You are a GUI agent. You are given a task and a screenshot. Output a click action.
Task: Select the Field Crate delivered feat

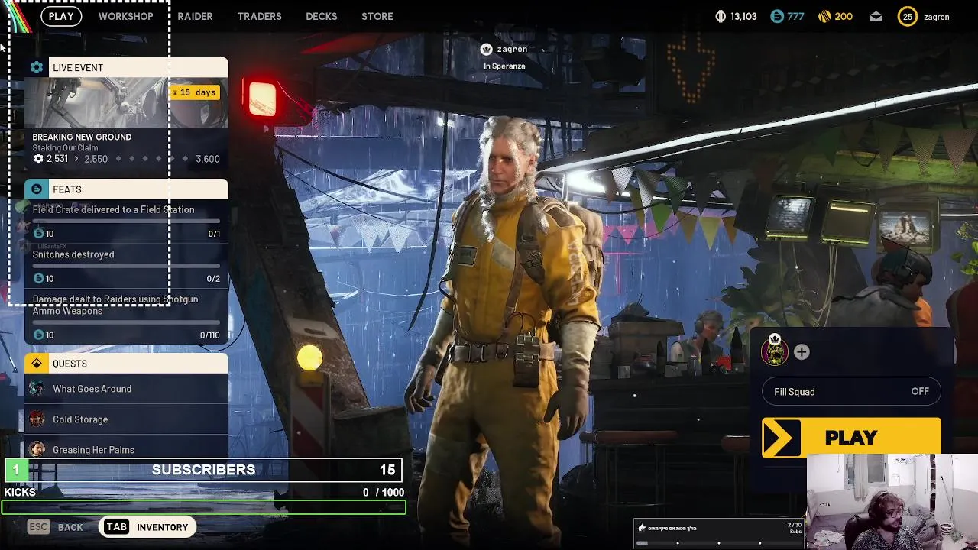pos(126,221)
